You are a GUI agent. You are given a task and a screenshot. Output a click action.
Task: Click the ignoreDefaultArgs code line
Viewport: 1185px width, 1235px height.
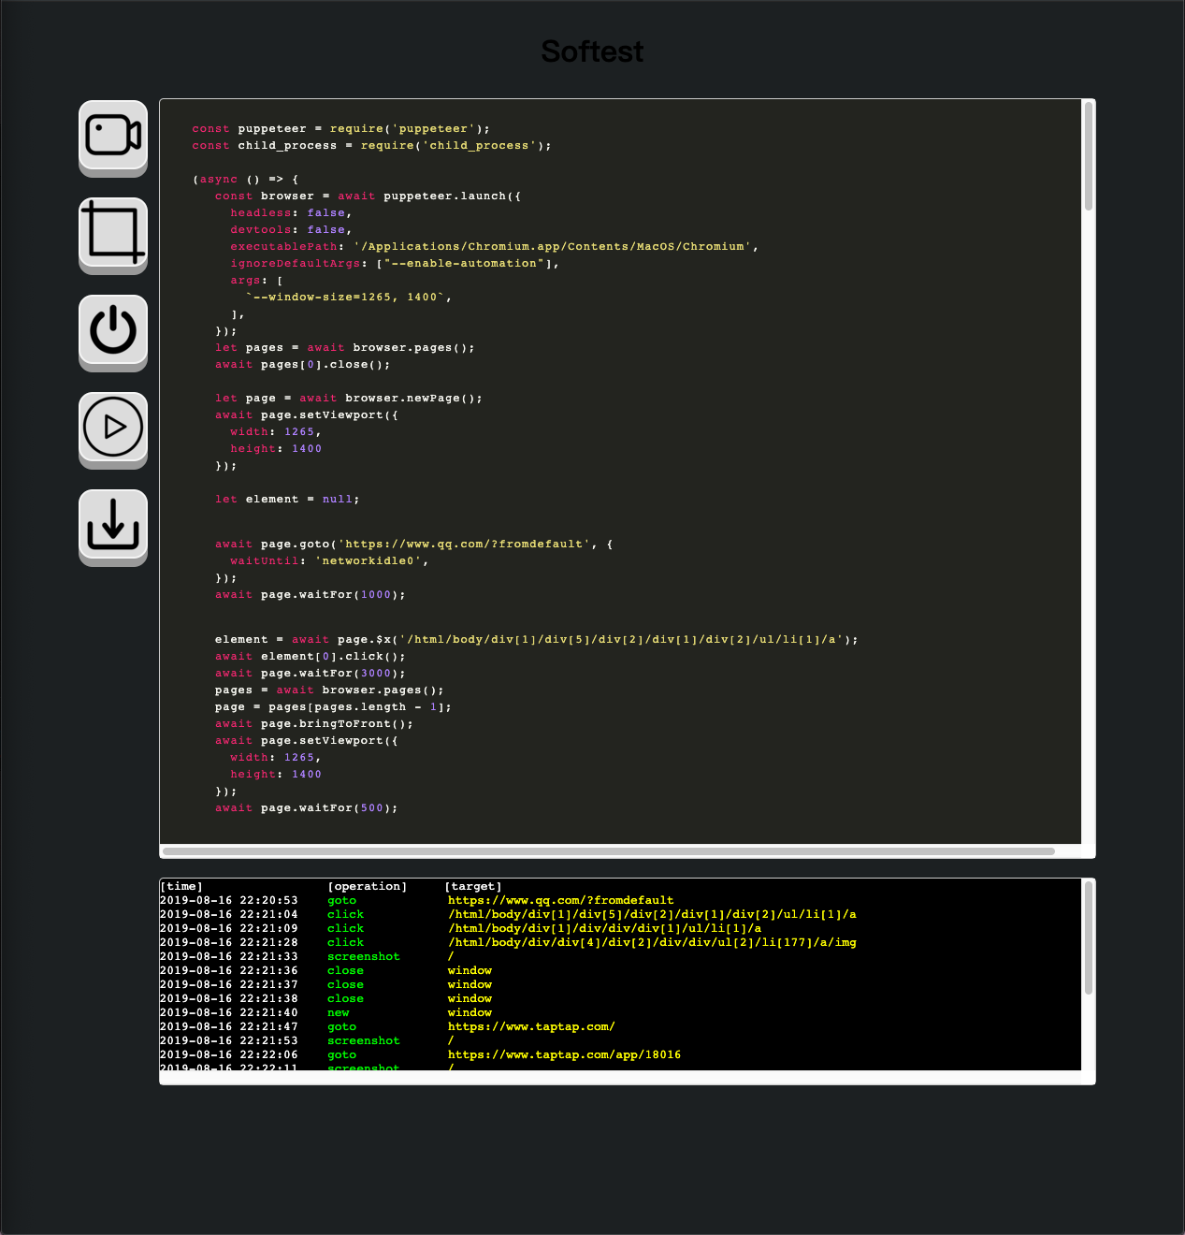pyautogui.click(x=395, y=264)
